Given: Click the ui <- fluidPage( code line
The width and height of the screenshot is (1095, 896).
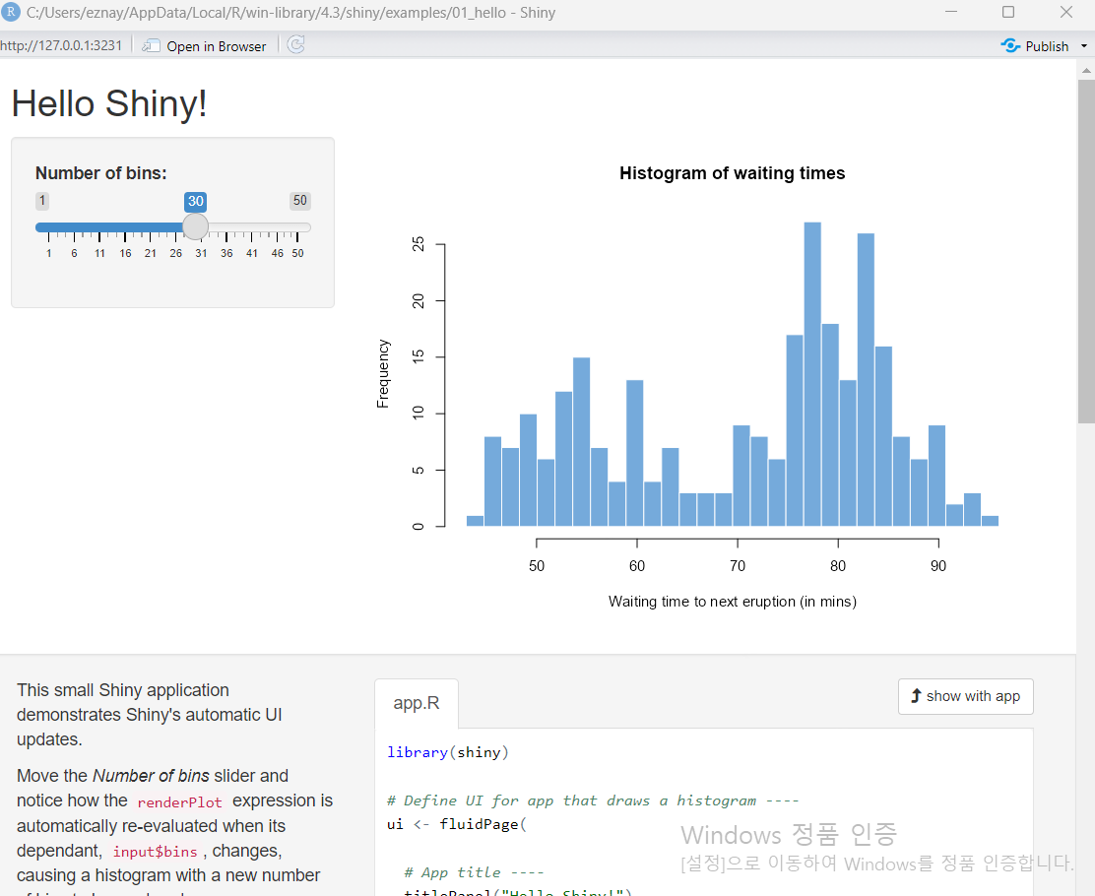Looking at the screenshot, I should (457, 824).
